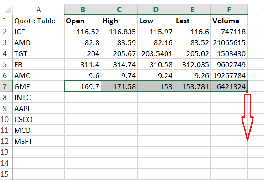Select the TGT ticker cell
This screenshot has width=264, height=180.
point(38,53)
